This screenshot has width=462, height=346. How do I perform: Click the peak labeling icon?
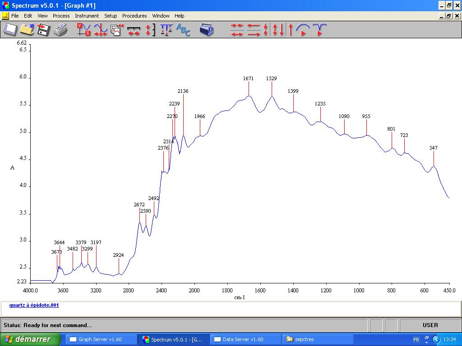pyautogui.click(x=166, y=30)
